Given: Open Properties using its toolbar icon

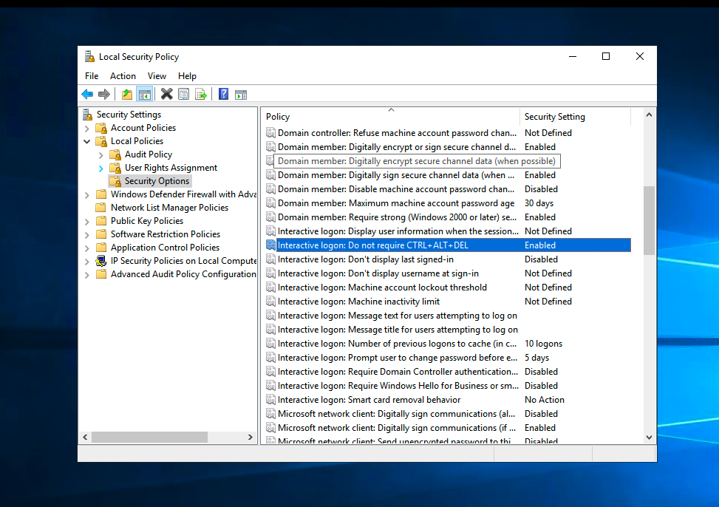Looking at the screenshot, I should (x=182, y=94).
